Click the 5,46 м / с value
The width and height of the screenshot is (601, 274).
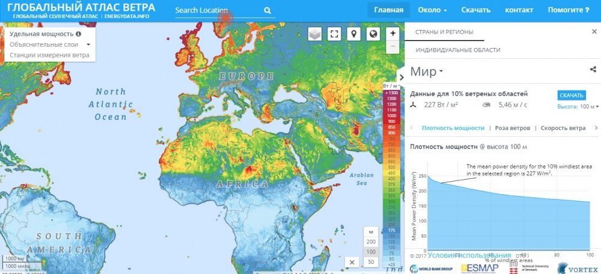[513, 105]
